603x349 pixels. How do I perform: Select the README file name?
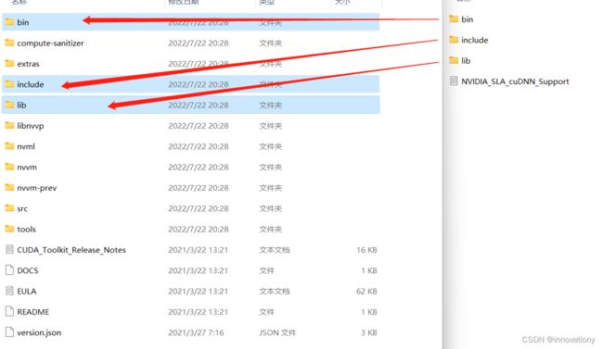coord(33,312)
